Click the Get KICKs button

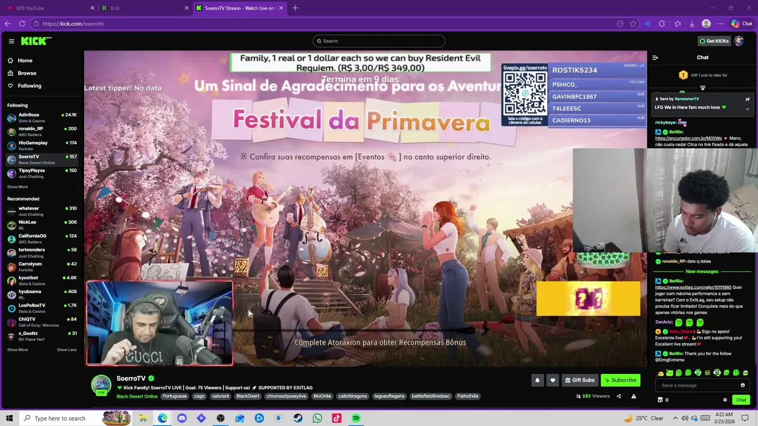(x=714, y=41)
